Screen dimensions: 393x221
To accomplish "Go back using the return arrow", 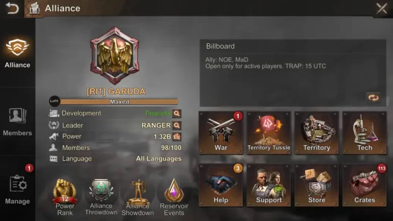I will [12, 8].
